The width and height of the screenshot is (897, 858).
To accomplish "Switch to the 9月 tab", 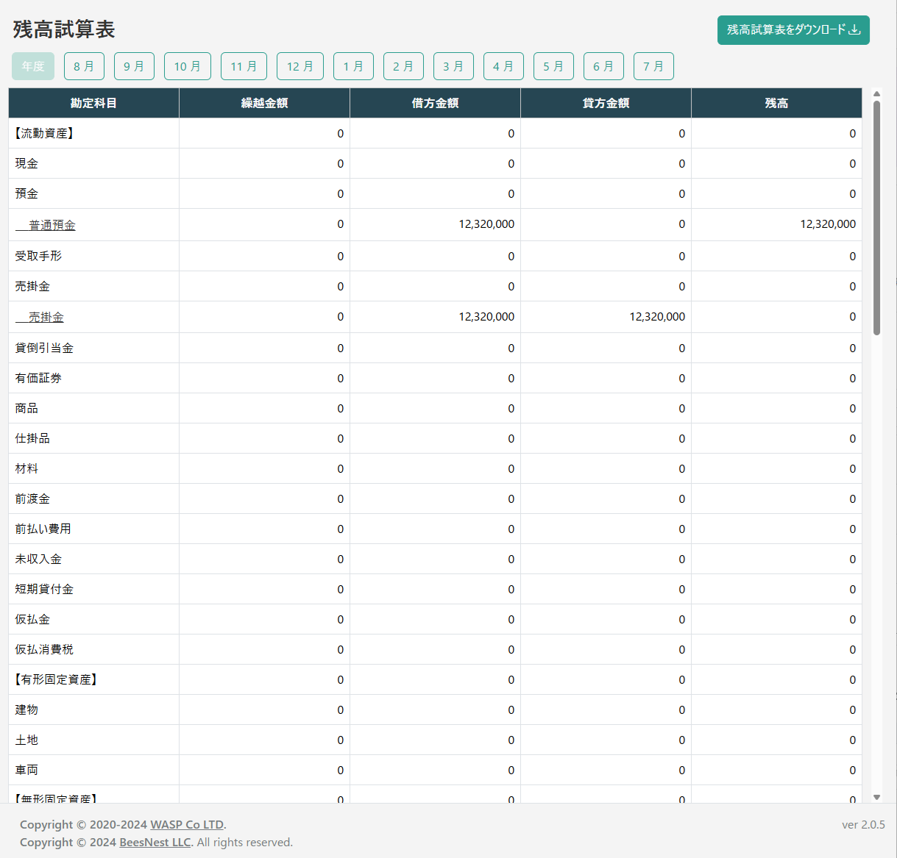I will pyautogui.click(x=134, y=66).
